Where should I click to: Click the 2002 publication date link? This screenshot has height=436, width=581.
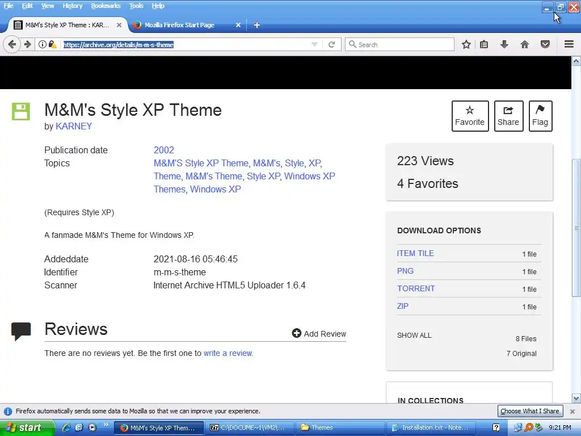164,150
